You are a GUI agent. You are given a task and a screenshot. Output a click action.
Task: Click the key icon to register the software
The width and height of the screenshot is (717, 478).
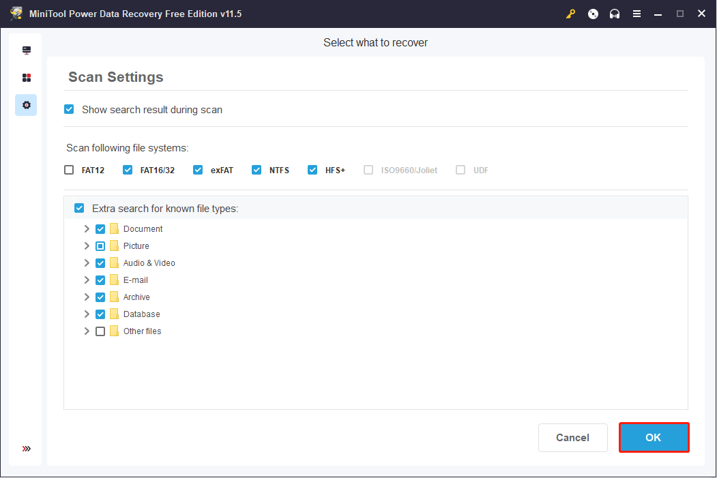tap(570, 14)
